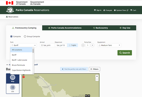Go to Reservations breadcrumb

12,17
